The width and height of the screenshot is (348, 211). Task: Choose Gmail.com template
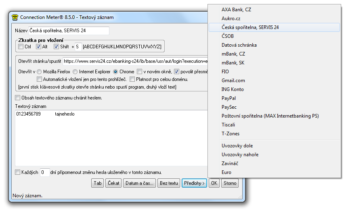pos(274,81)
